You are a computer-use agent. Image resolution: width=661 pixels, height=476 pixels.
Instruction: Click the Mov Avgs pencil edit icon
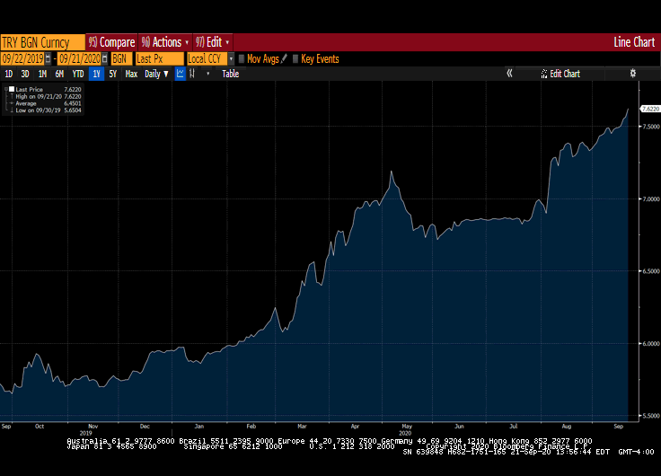click(x=285, y=58)
